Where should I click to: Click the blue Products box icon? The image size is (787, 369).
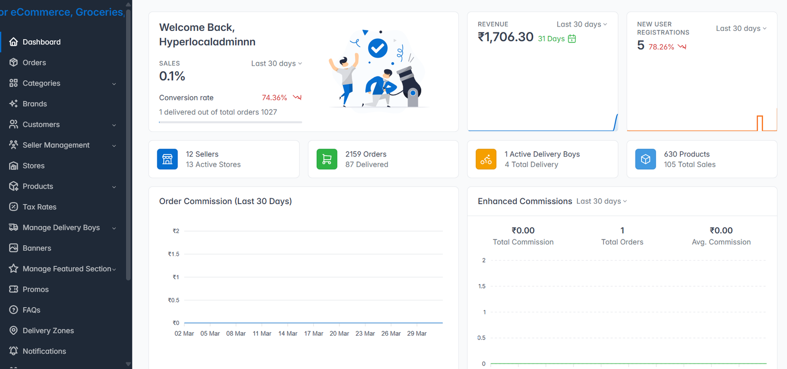[x=645, y=159]
